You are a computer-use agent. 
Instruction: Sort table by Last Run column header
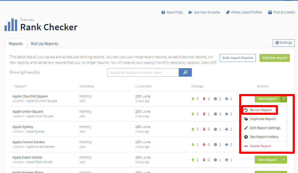pos(144,86)
